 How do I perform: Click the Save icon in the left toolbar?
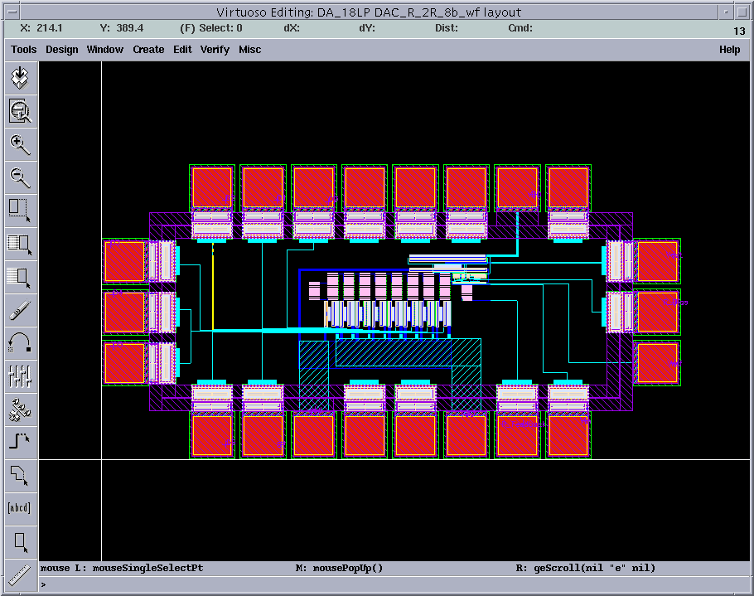[20, 79]
